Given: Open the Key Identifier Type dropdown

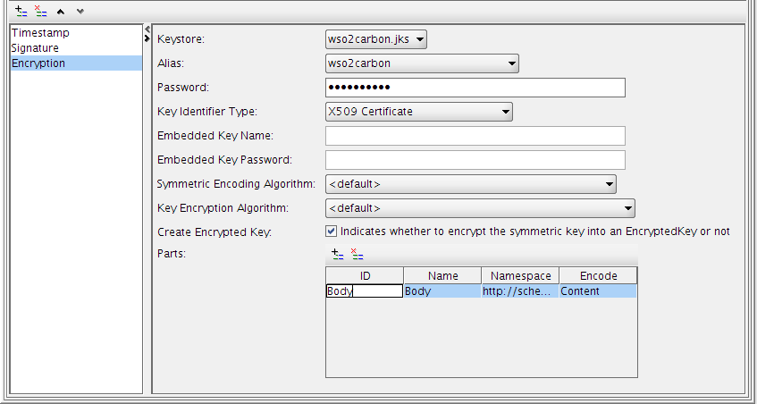Looking at the screenshot, I should pos(419,112).
